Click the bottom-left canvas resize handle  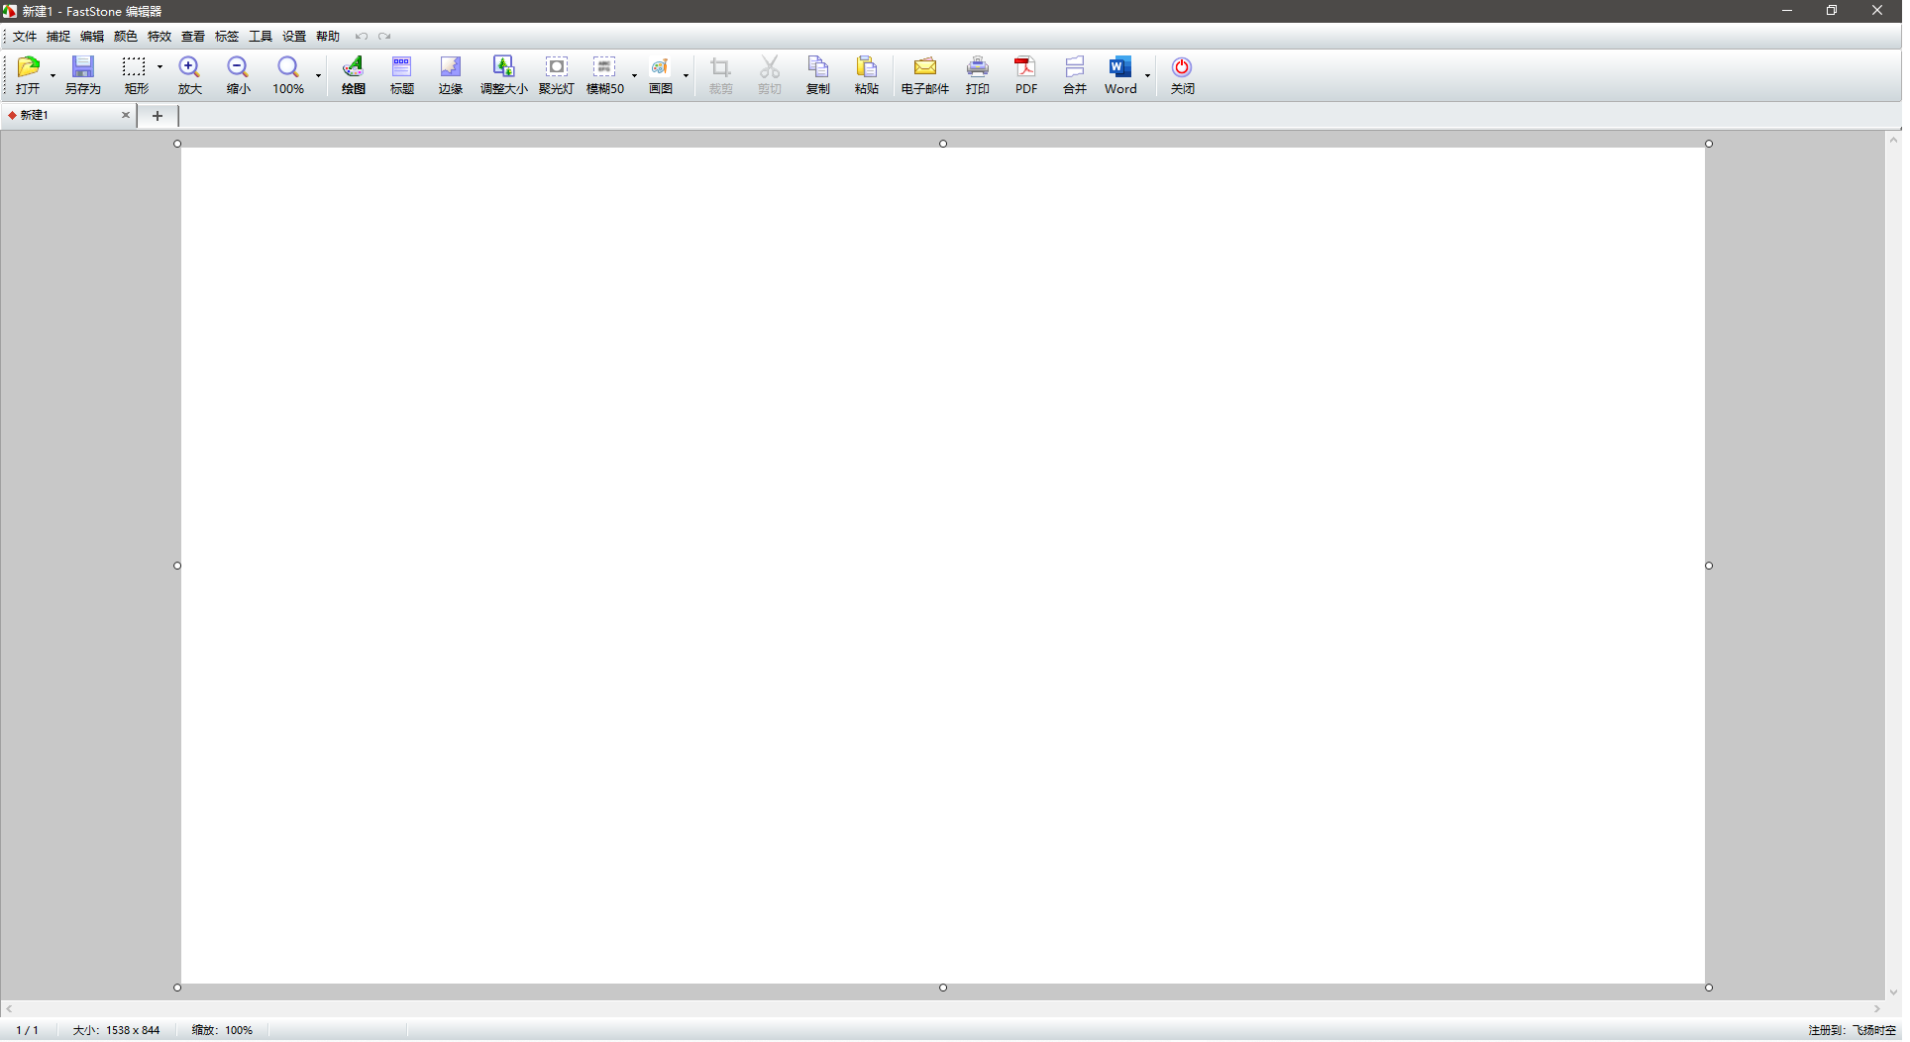[x=177, y=988]
